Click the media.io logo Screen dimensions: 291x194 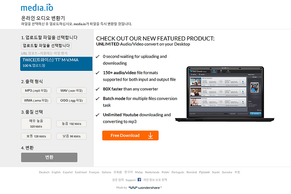click(x=37, y=7)
